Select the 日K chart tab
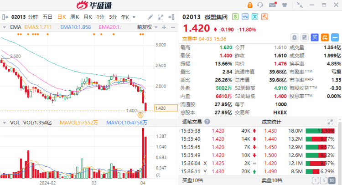The image size is (342, 185). (x=62, y=17)
